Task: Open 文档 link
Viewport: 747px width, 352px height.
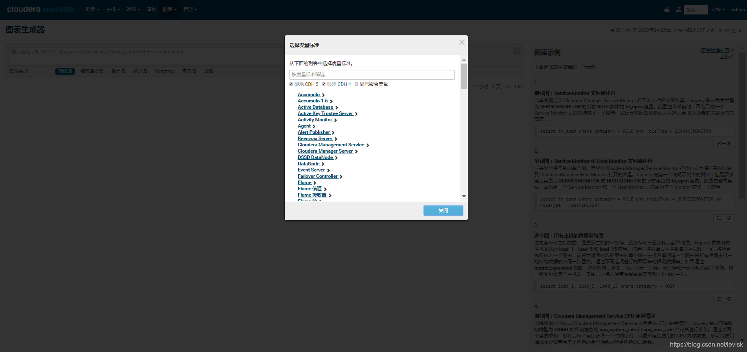Action: 724,57
